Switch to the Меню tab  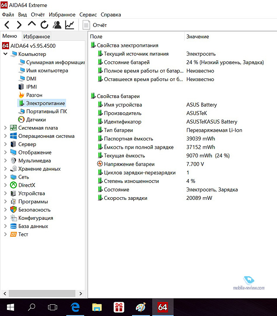pos(10,36)
